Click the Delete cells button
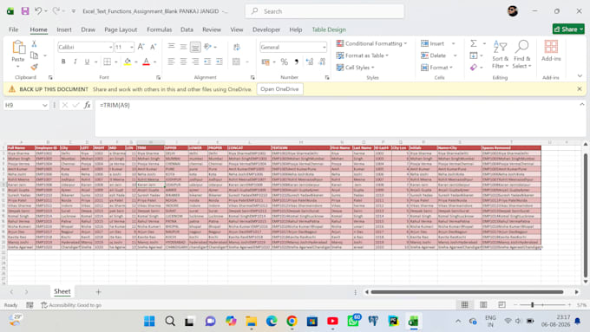 click(434, 55)
